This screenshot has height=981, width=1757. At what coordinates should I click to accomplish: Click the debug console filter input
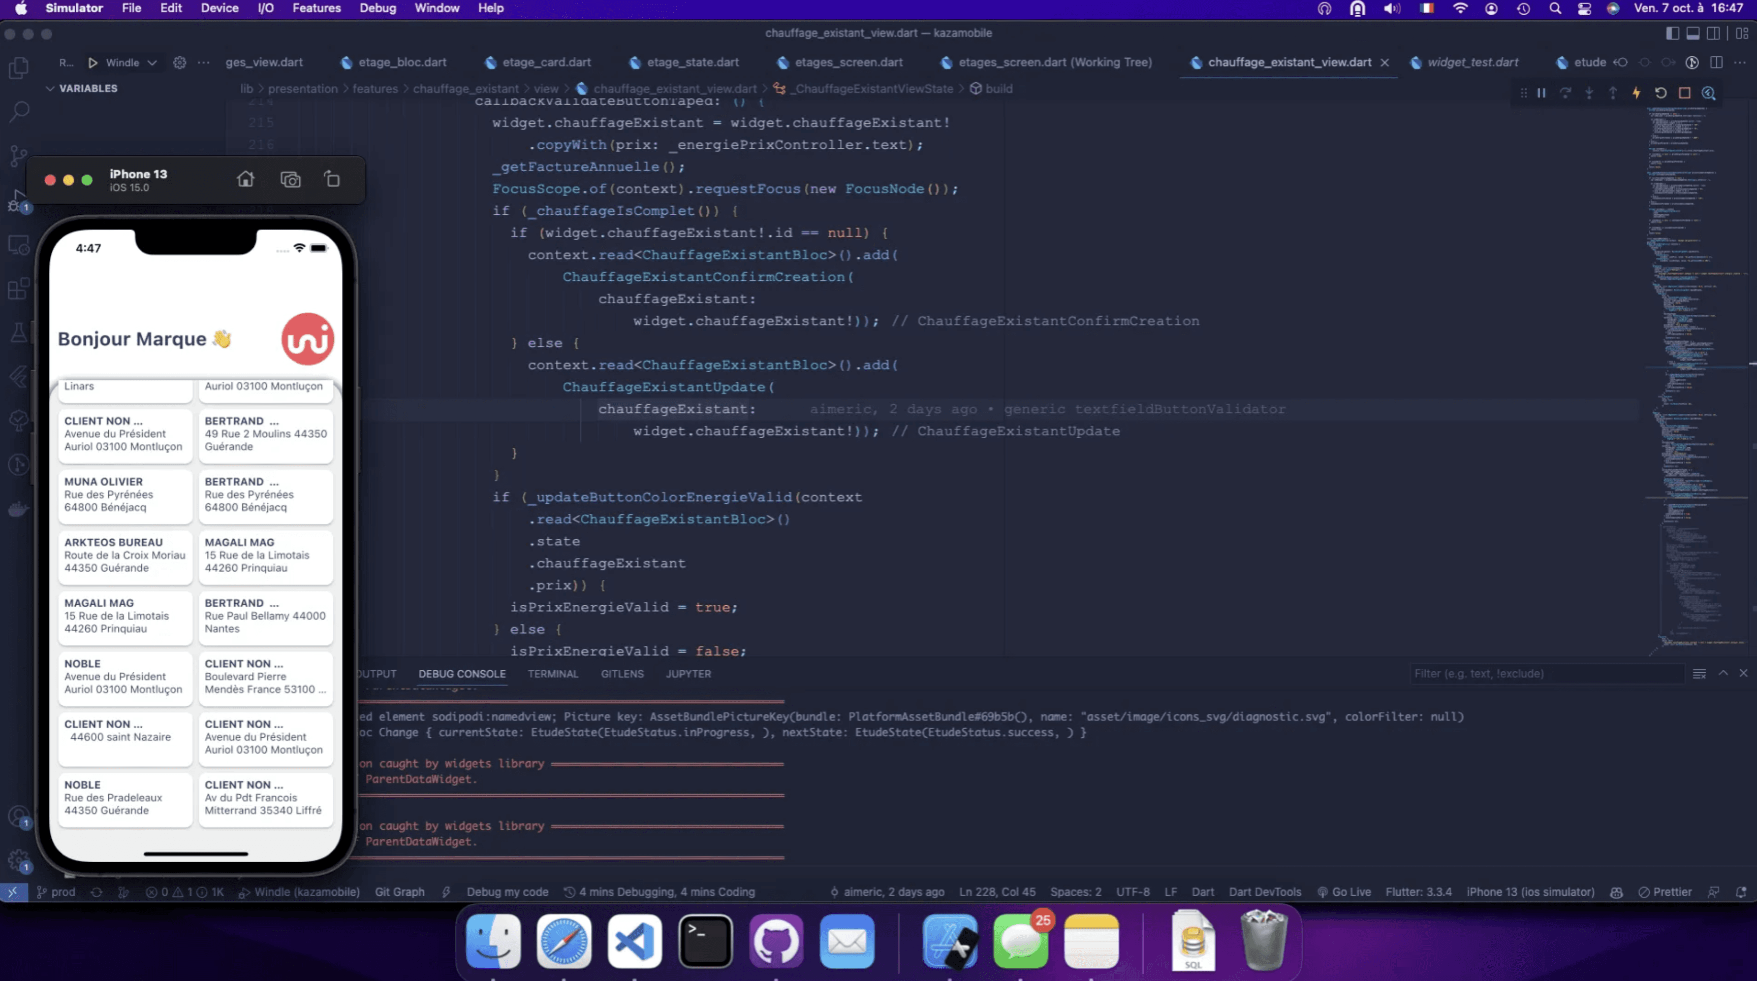1545,673
